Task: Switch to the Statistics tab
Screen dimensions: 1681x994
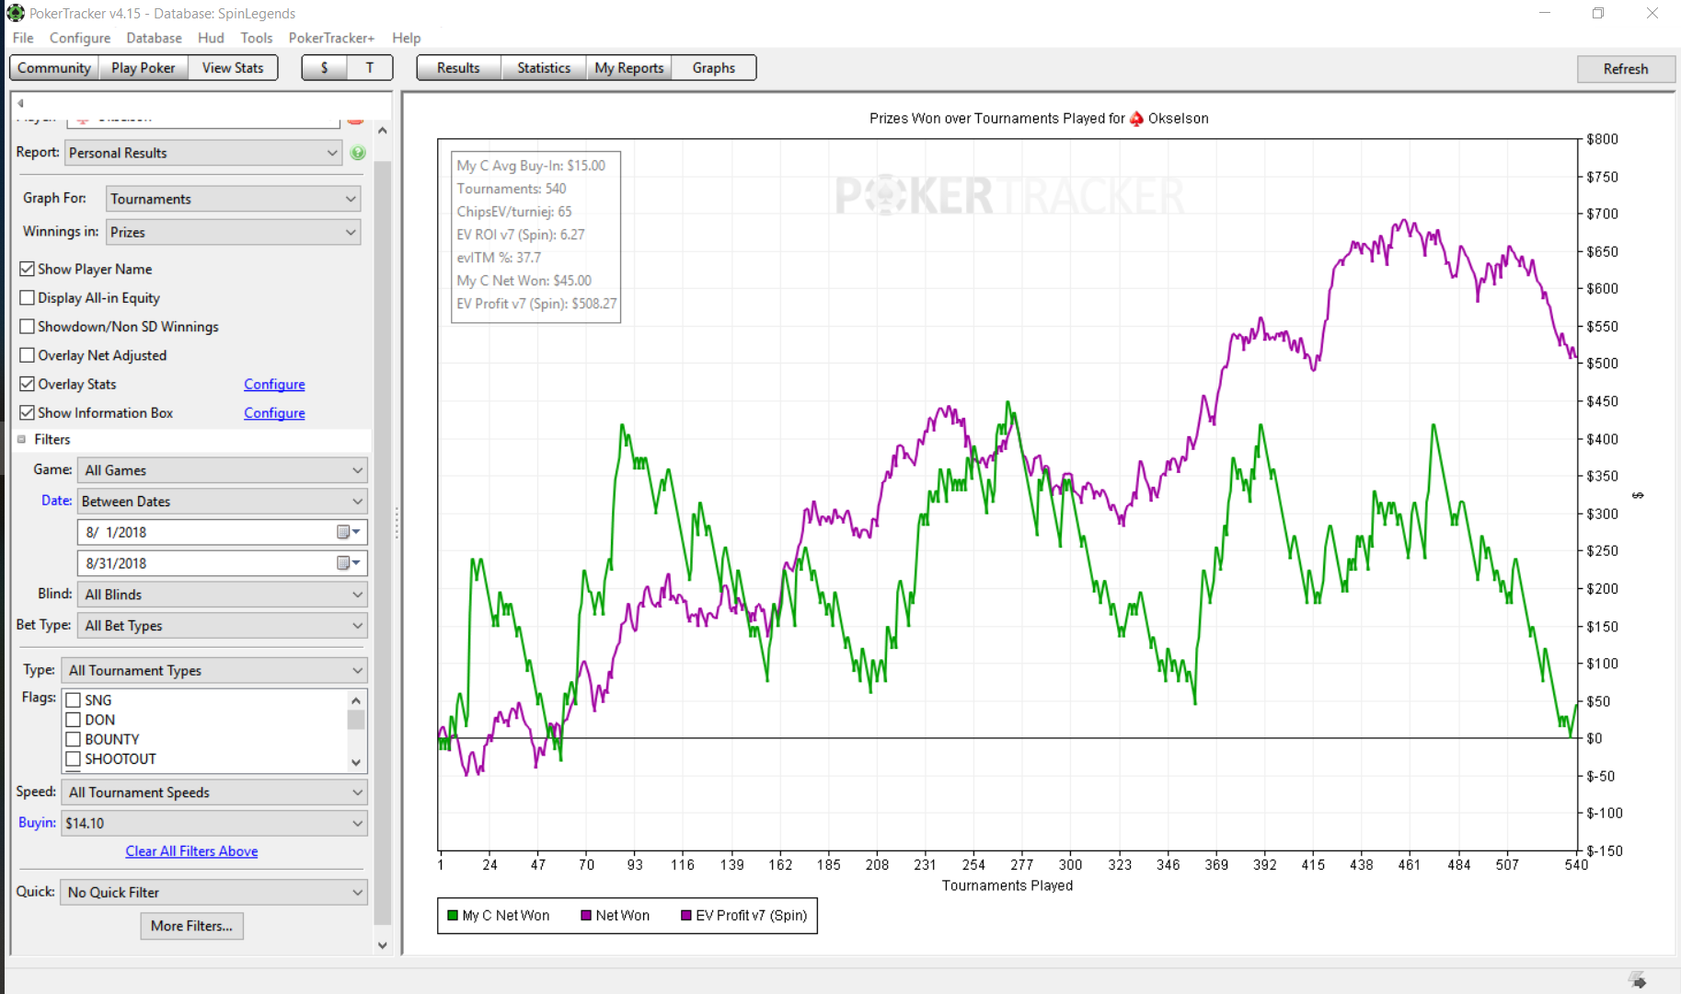Action: [544, 68]
